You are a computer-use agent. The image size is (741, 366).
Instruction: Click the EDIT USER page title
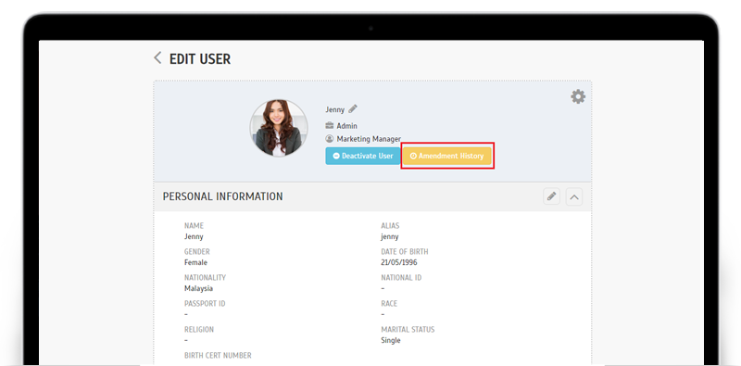(x=200, y=59)
